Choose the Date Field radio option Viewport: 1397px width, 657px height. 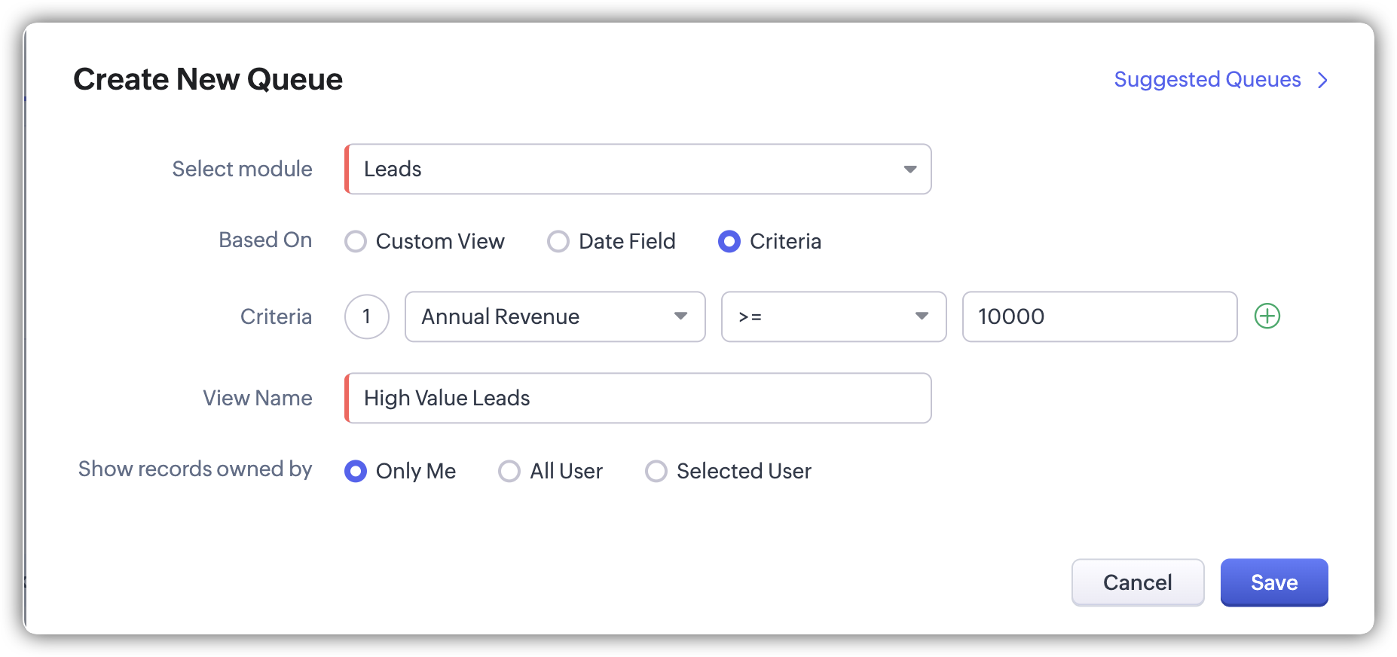pos(558,242)
